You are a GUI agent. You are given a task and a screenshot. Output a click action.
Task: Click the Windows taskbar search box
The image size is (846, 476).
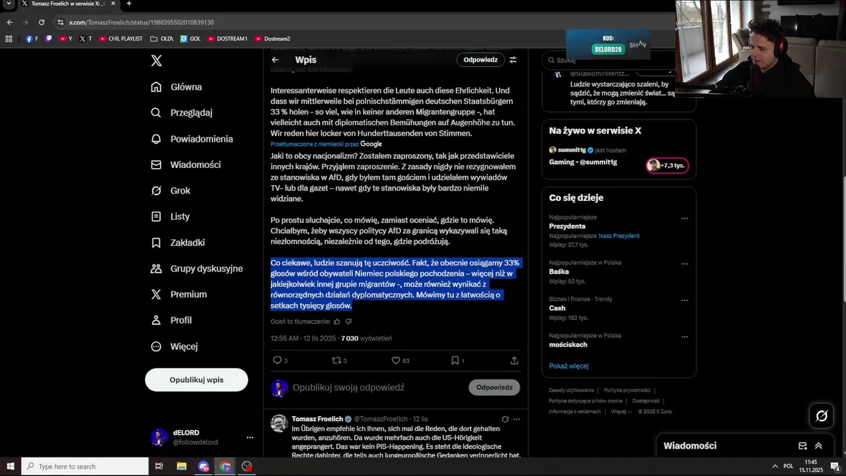pos(85,466)
